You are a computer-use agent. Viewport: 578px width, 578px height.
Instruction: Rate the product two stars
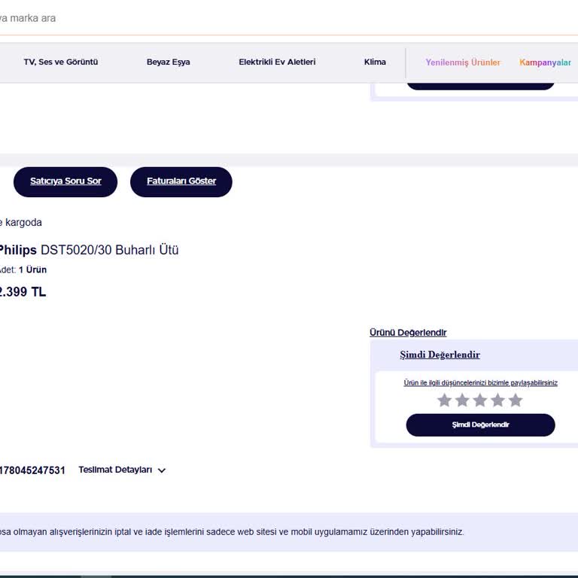tap(462, 400)
